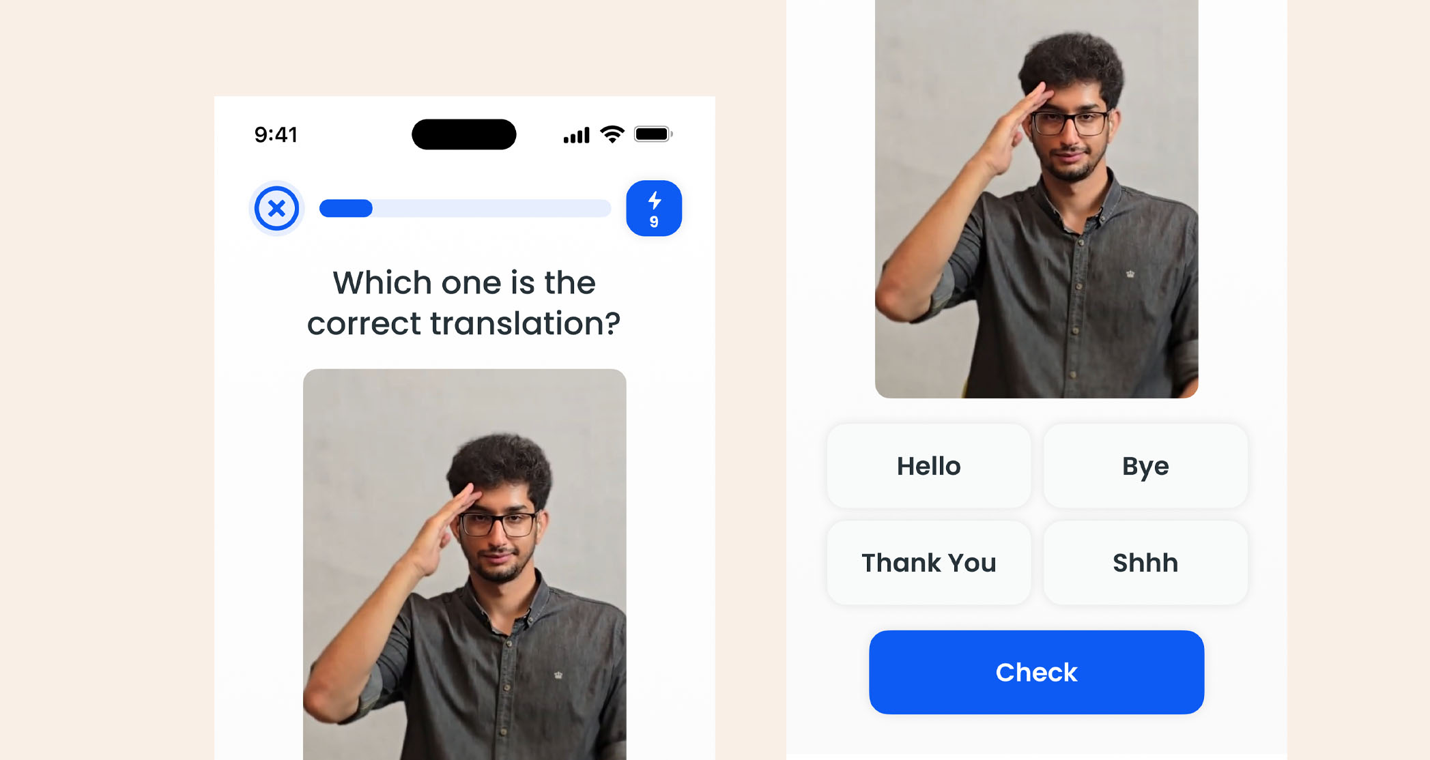1430x760 pixels.
Task: Choose the Thank You answer
Action: (x=928, y=563)
